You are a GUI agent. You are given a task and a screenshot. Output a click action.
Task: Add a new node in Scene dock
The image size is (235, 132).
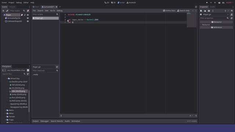pos(3,11)
